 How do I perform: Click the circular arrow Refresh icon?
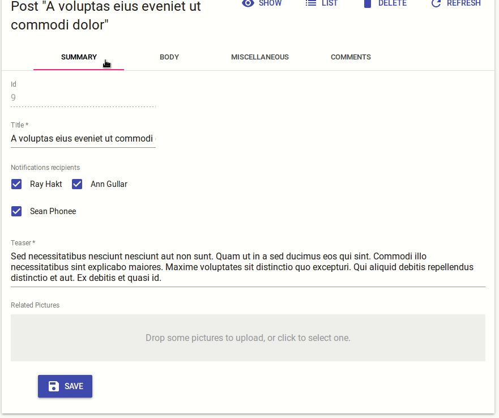436,3
